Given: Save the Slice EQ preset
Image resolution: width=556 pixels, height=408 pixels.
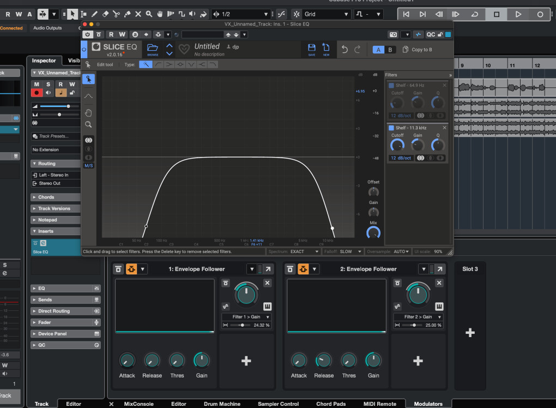Looking at the screenshot, I should [x=312, y=49].
